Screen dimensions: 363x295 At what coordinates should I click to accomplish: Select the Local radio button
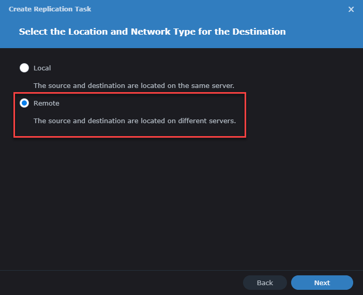coord(24,68)
